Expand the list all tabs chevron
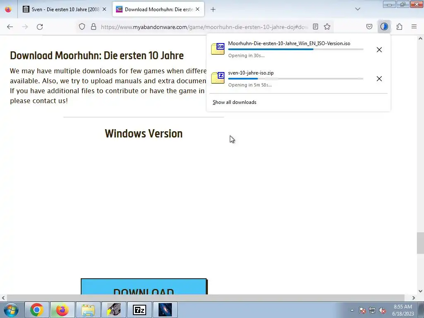Screen dimensions: 424x318 [x=358, y=9]
